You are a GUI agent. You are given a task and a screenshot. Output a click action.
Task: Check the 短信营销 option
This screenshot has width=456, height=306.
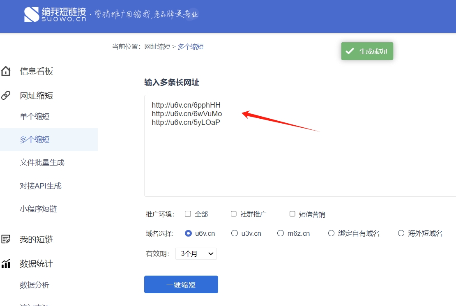292,214
